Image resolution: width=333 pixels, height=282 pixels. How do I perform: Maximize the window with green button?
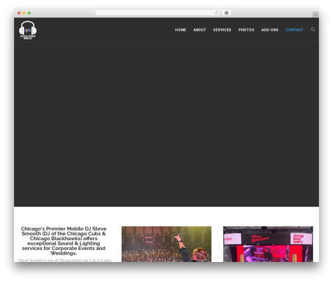29,13
